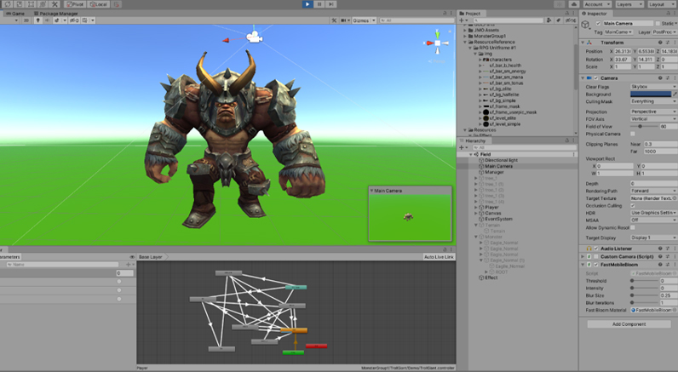The image size is (678, 372).
Task: Click the camera gizmo in the scene
Action: click(x=253, y=36)
